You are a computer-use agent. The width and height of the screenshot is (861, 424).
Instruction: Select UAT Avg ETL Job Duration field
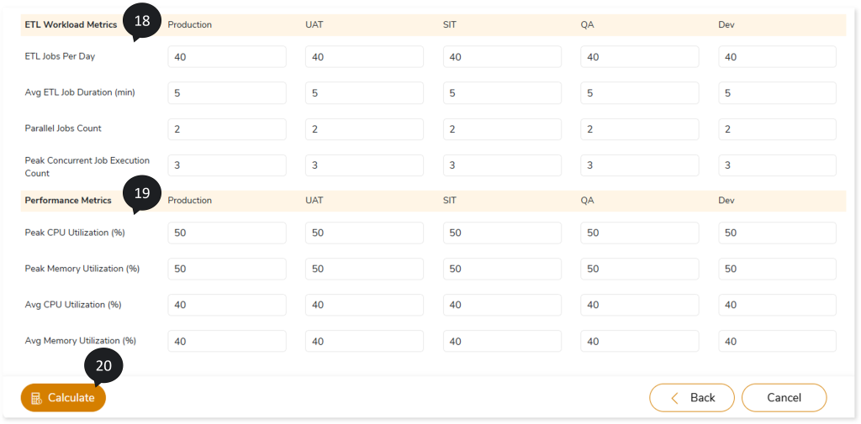click(364, 93)
